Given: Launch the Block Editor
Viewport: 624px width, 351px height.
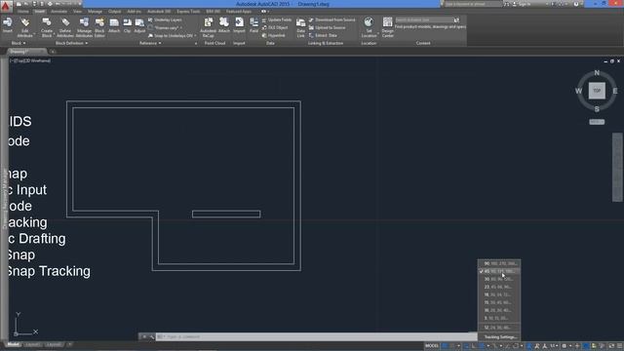Looking at the screenshot, I should click(99, 27).
